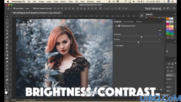Click the Brightness/Contrast adjustment icon in Properties
The image size is (181, 102).
(x=116, y=26)
